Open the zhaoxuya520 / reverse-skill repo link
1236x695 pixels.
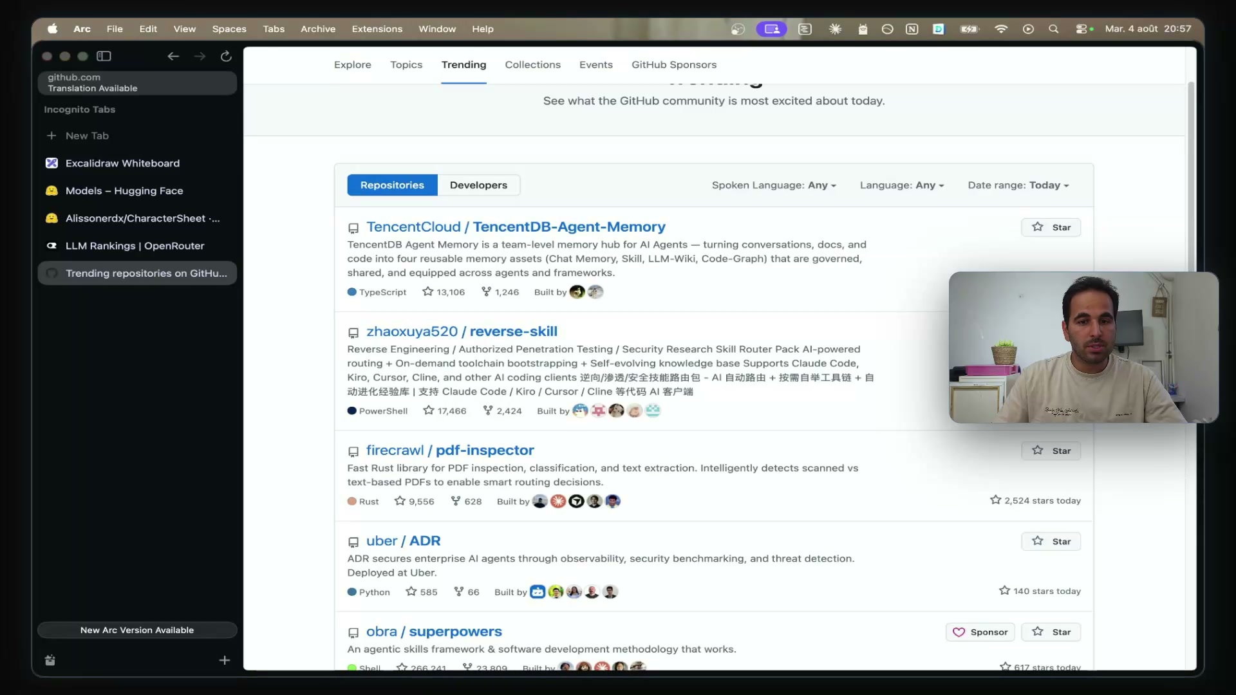462,331
